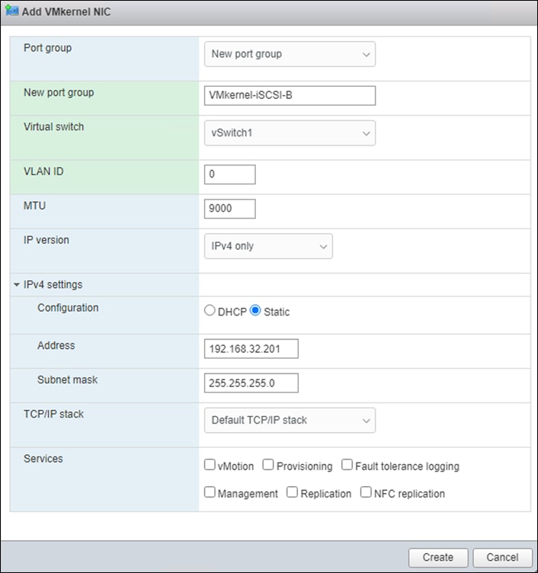Enable the NFC replication checkbox

[366, 492]
